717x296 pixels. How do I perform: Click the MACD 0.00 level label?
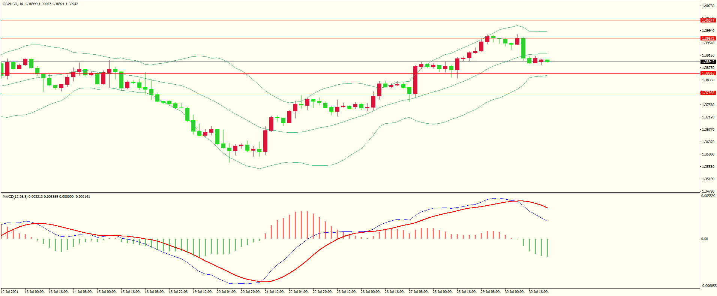click(705, 239)
